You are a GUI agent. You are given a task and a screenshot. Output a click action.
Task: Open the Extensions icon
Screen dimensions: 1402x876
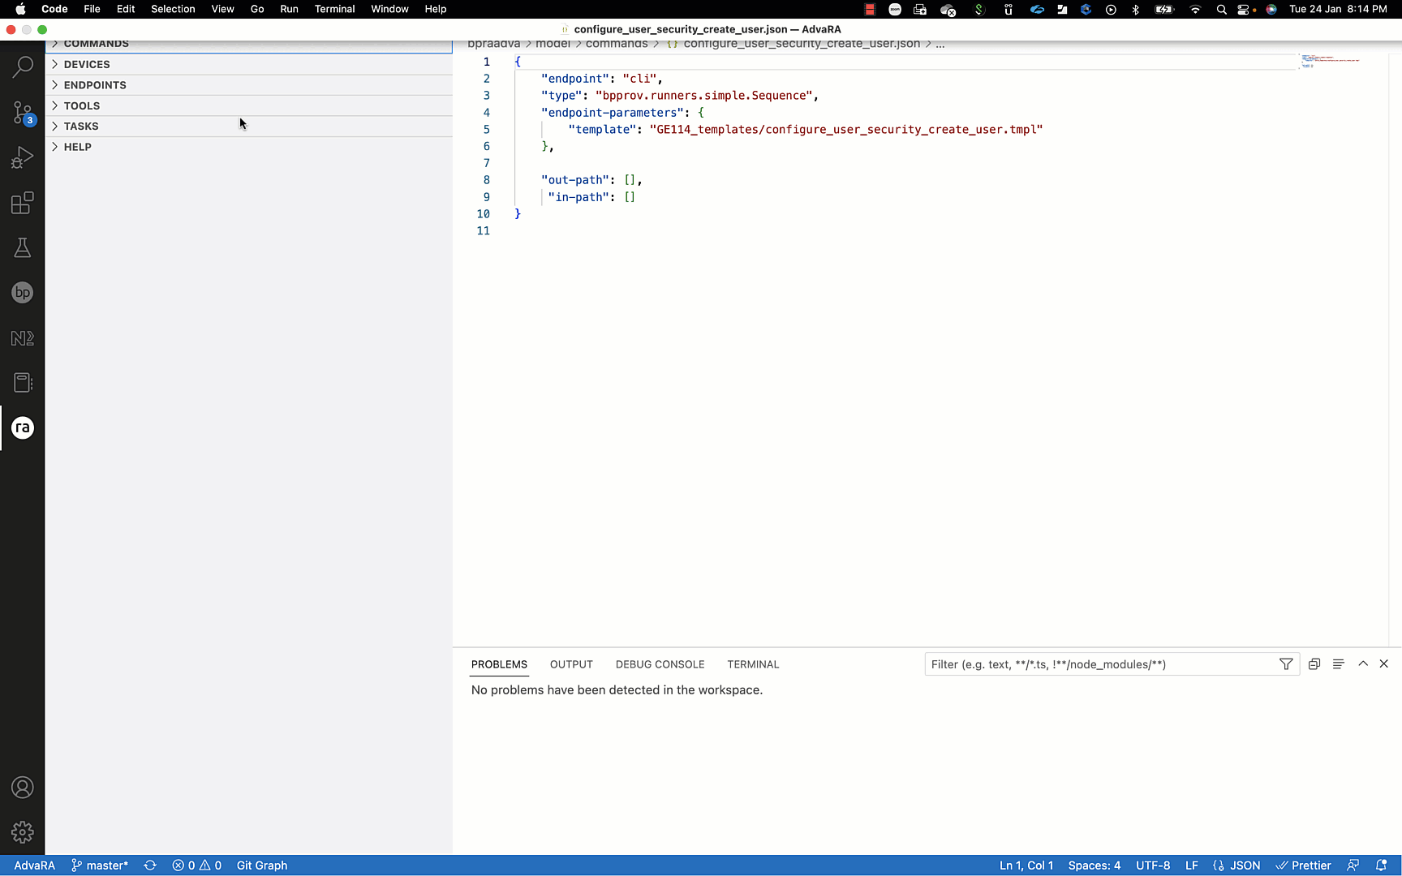point(22,204)
